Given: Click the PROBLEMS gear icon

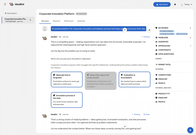Looking at the screenshot, I should coord(156,37).
